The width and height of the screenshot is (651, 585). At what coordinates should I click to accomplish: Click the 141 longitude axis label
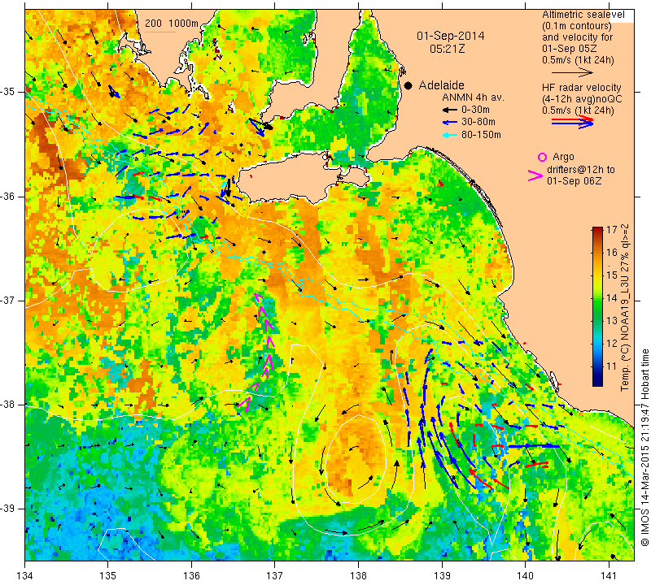[609, 576]
